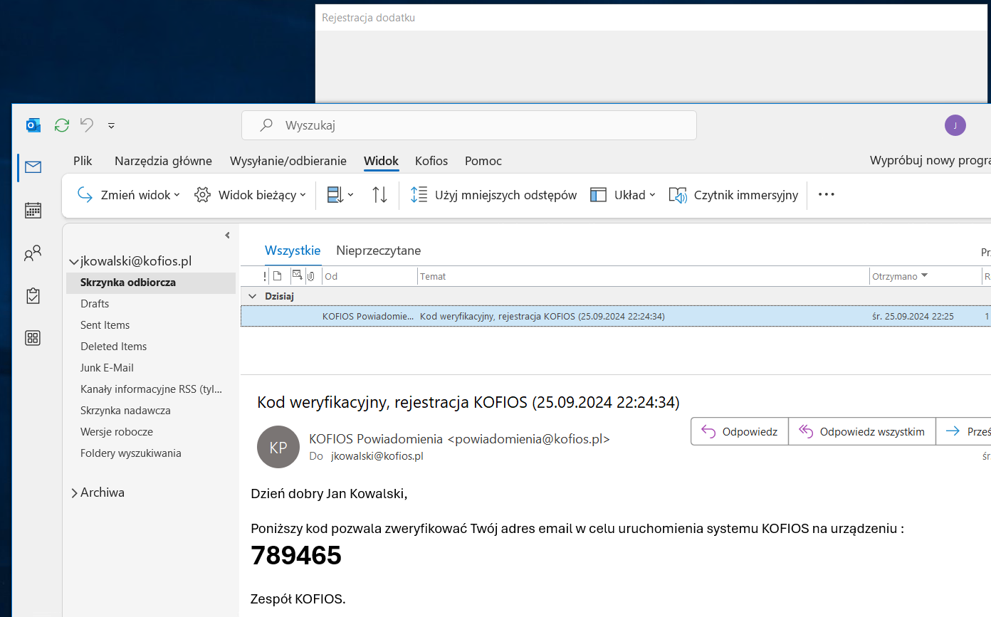The height and width of the screenshot is (617, 991).
Task: Select the Widok ribbon tab
Action: [381, 161]
